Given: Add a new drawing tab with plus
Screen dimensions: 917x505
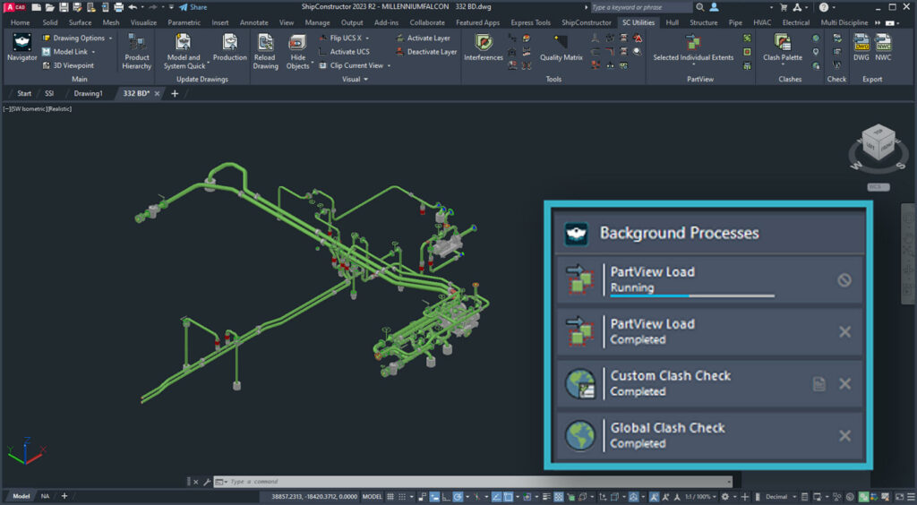Looking at the screenshot, I should pos(175,93).
